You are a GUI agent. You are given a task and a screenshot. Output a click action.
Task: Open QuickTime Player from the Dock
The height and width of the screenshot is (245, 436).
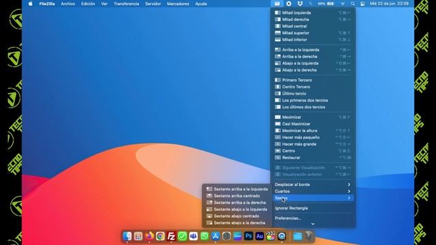[281, 236]
